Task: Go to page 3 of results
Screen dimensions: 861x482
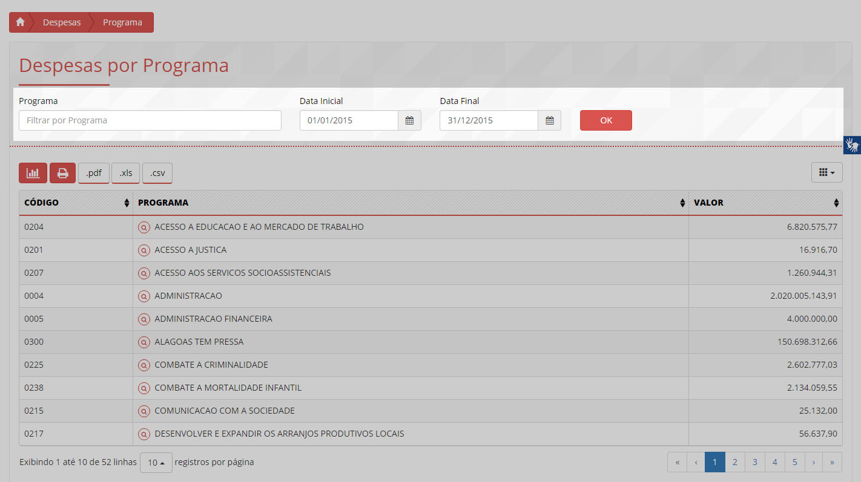Action: coord(754,462)
